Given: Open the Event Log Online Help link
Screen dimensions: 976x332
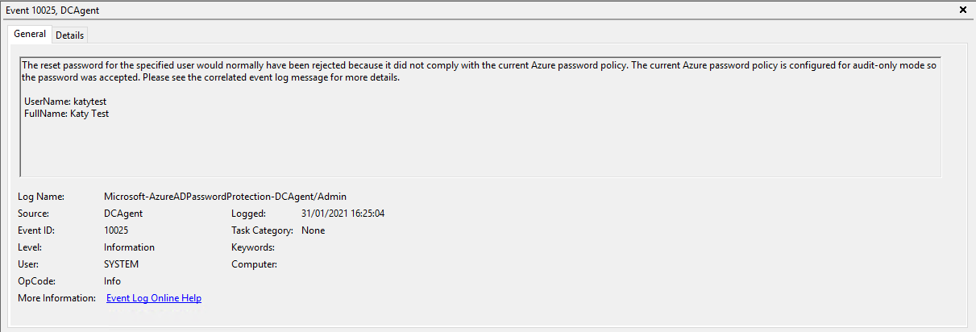Looking at the screenshot, I should (x=154, y=298).
